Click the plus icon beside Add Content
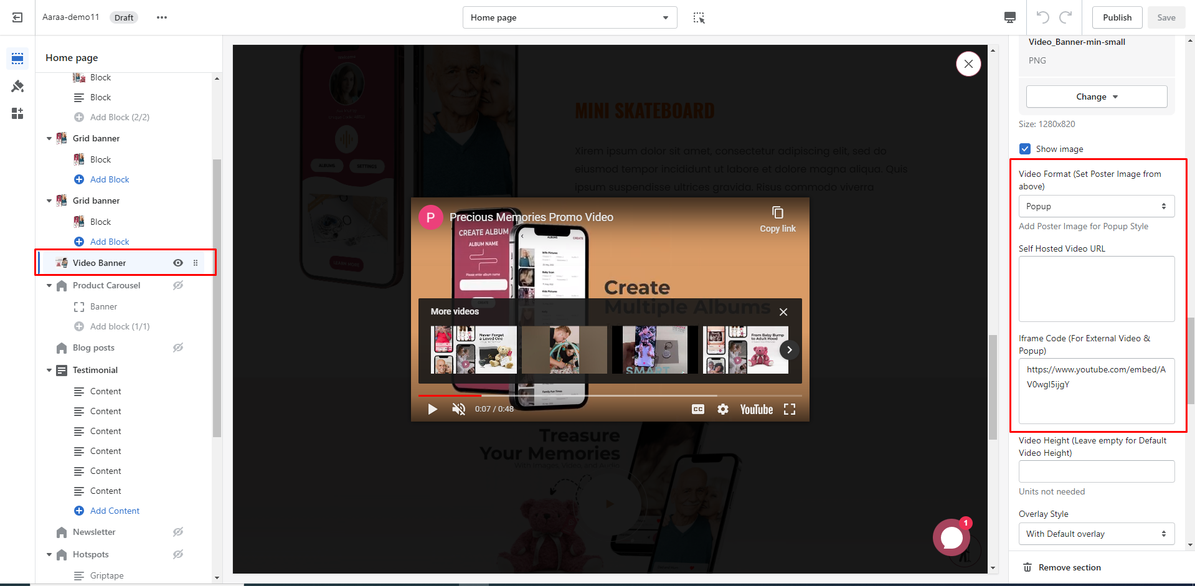The height and width of the screenshot is (586, 1195). [x=79, y=511]
